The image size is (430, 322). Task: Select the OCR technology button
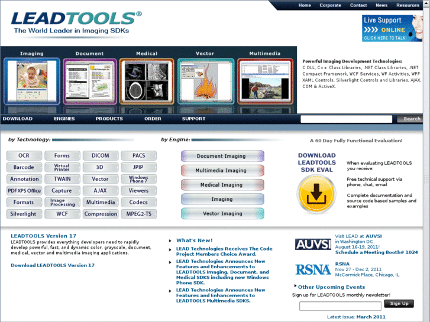click(24, 155)
